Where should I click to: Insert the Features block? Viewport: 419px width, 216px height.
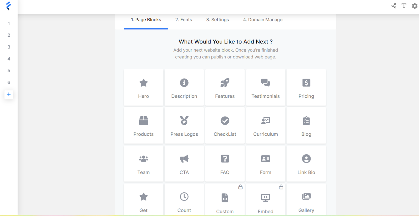225,87
